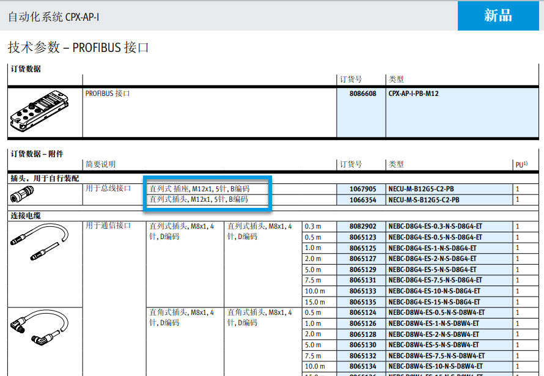The image size is (544, 376).
Task: Select type CPX-AP-I-PB-M12
Action: click(x=413, y=94)
